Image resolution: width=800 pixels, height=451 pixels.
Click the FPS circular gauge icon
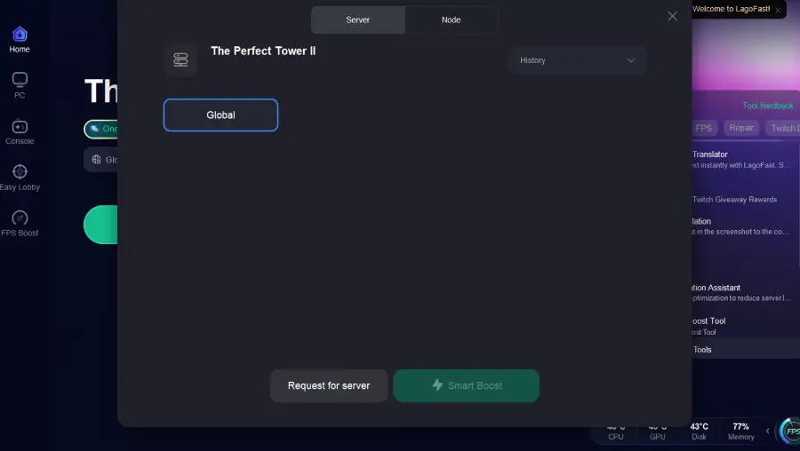(x=790, y=431)
